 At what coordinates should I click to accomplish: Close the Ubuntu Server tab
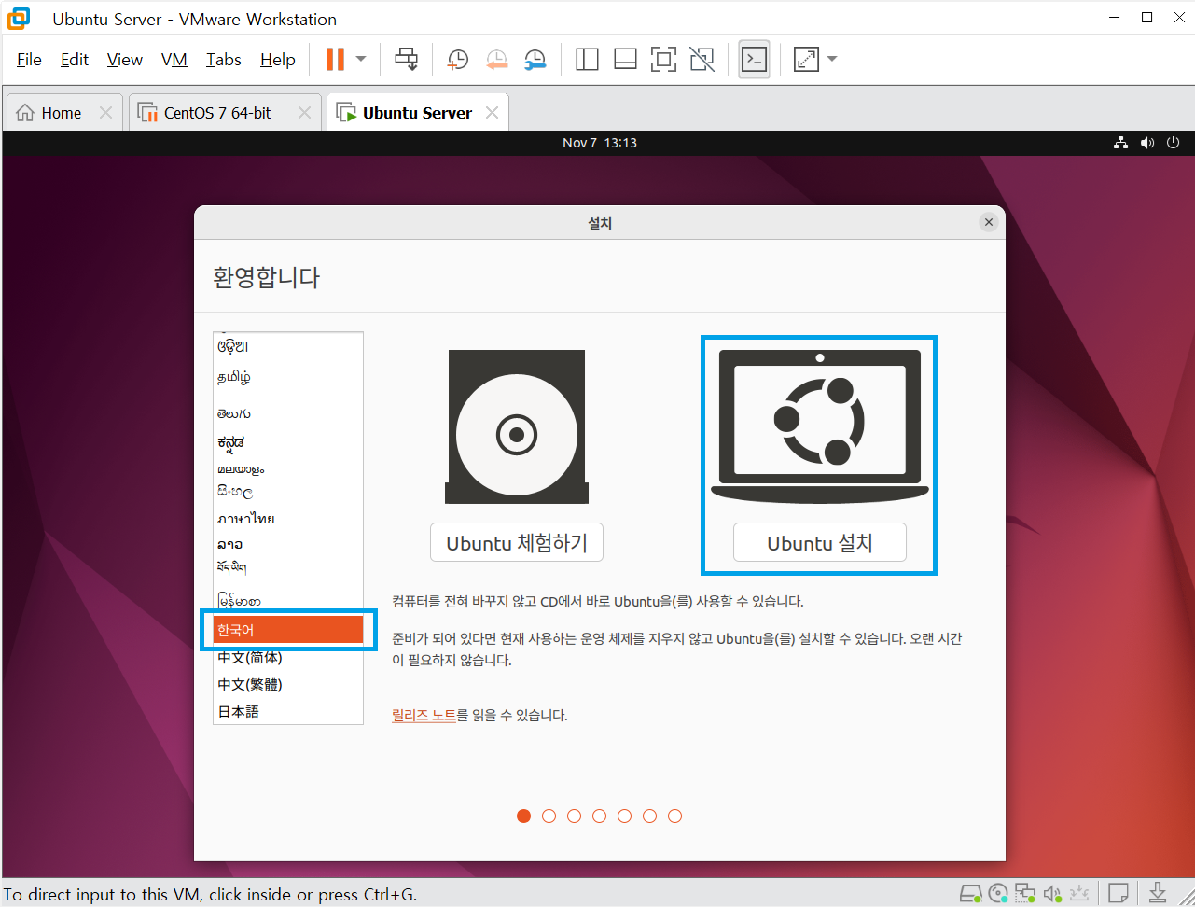tap(492, 113)
